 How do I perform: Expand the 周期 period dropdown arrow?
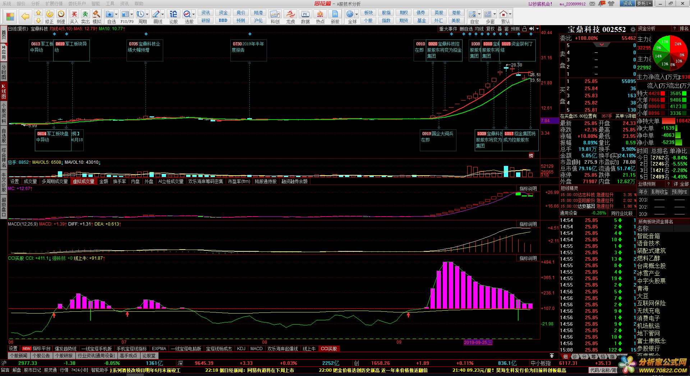click(147, 15)
